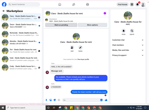Screen dimensions: 149x110
Task: Click the Search Facebook field
Action: 24,4
